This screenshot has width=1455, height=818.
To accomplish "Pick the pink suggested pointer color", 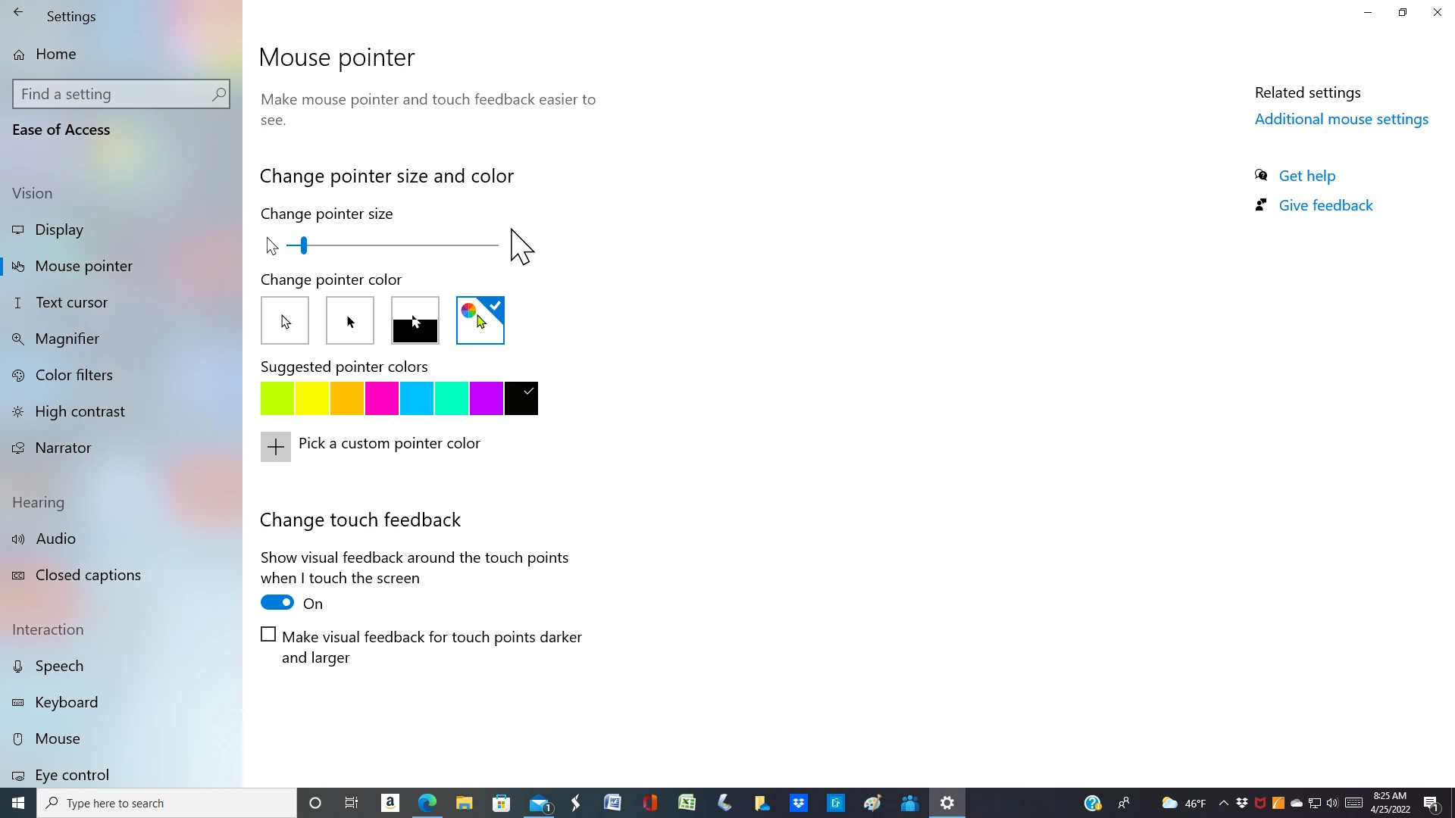I will point(382,398).
